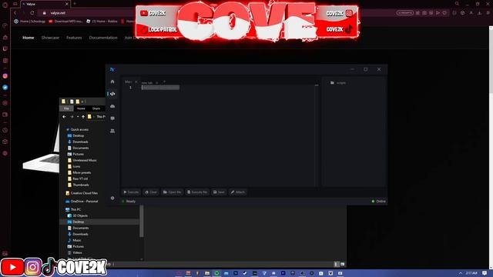The width and height of the screenshot is (493, 277).
Task: Select Videos under This PC
Action: pos(75,252)
